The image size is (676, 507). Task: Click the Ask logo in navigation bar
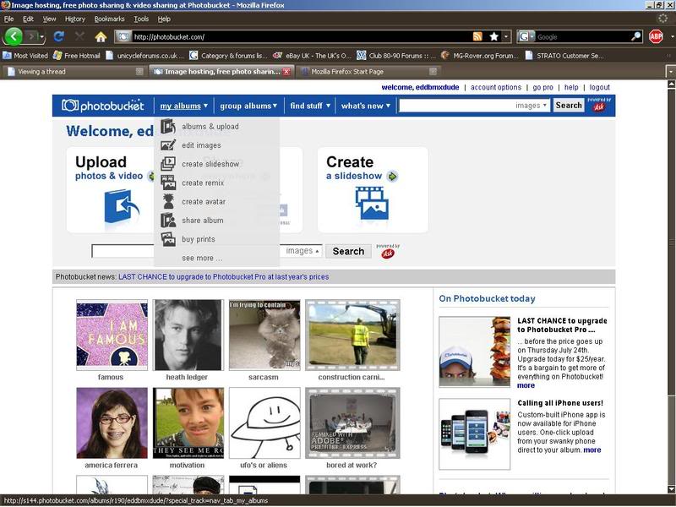[x=599, y=106]
